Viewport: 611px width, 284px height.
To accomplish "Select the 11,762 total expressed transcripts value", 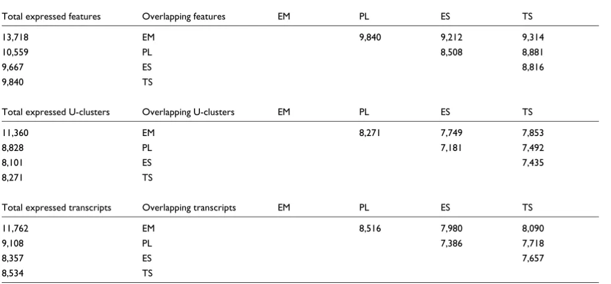I will (15, 229).
